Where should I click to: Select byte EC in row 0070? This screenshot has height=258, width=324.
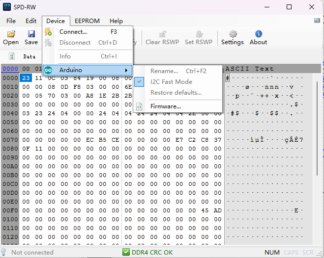[89, 140]
